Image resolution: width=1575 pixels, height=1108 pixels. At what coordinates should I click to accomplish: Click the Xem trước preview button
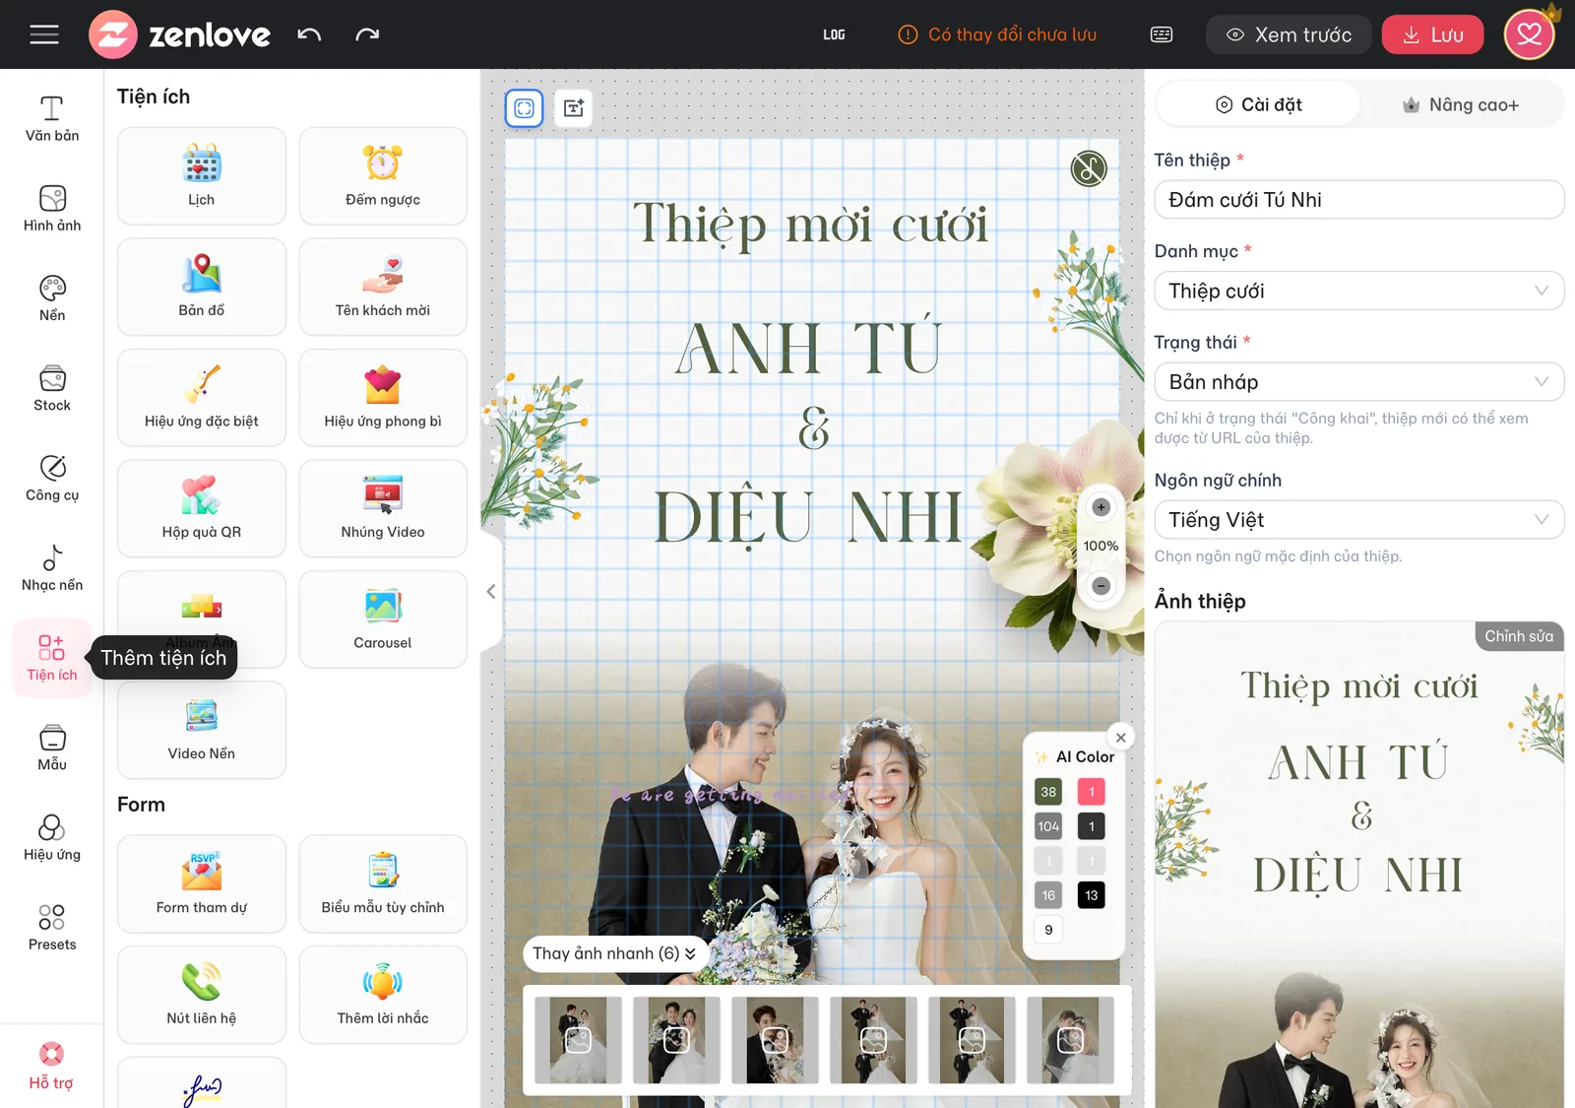[x=1289, y=34]
